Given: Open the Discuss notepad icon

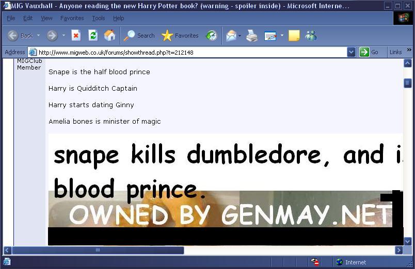Looking at the screenshot, I should (294, 36).
